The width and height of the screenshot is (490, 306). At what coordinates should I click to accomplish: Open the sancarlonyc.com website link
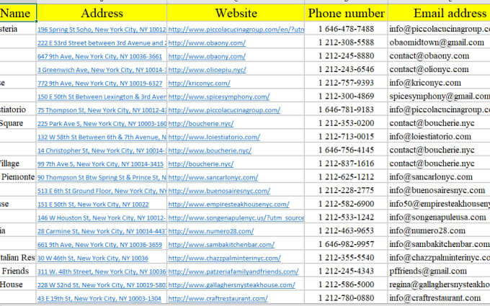click(x=213, y=177)
